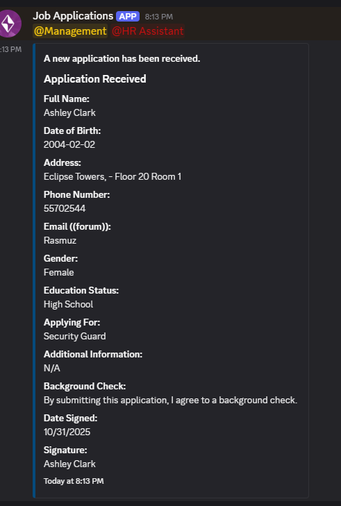341x506 pixels.
Task: Click the forum email value Rasmuz
Action: [x=60, y=240]
